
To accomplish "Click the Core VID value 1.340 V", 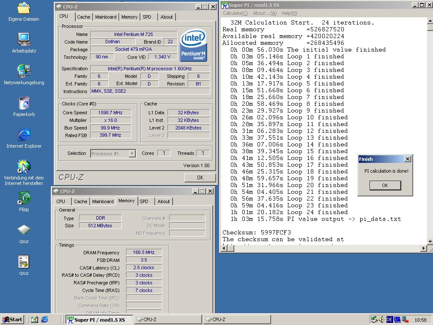I will coord(162,57).
